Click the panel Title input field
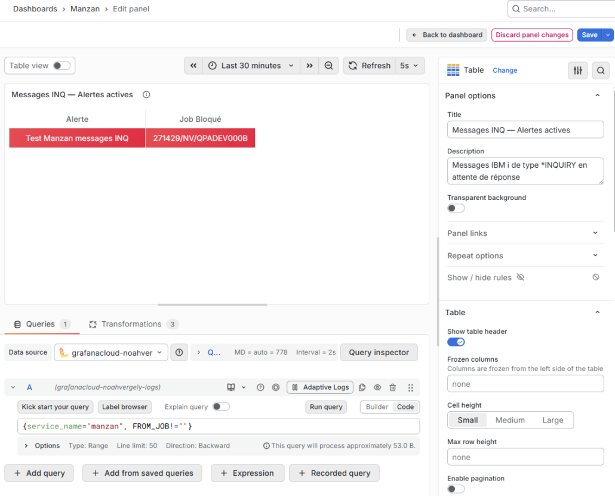 [525, 130]
